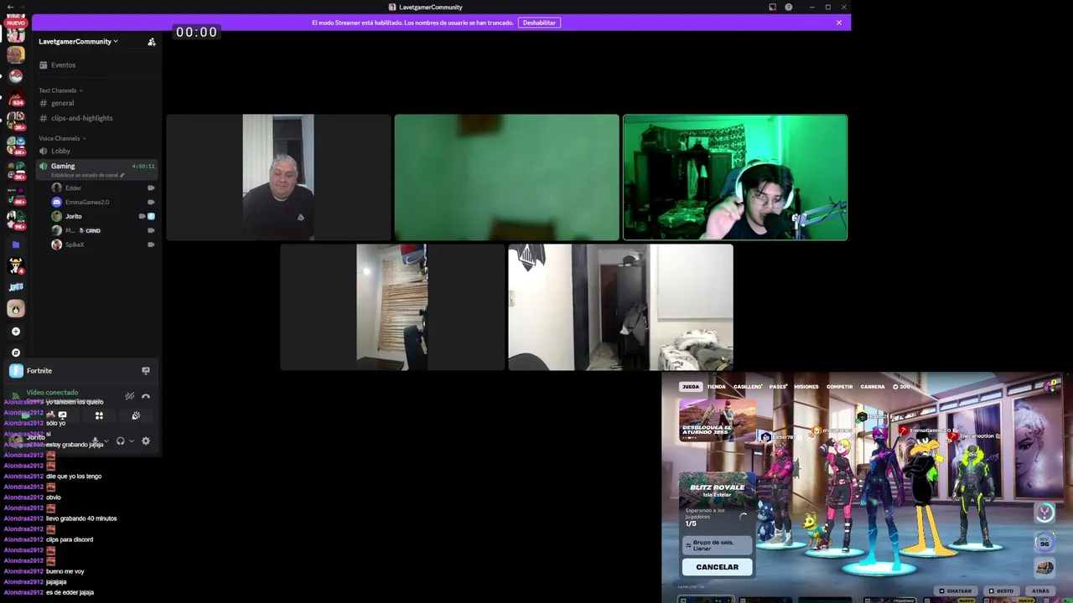This screenshot has height=603, width=1073.
Task: Switch to the CARRERA tab in Fortnite
Action: pyautogui.click(x=873, y=387)
